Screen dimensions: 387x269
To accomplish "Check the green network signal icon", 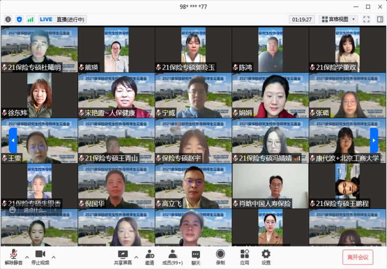I will point(30,19).
